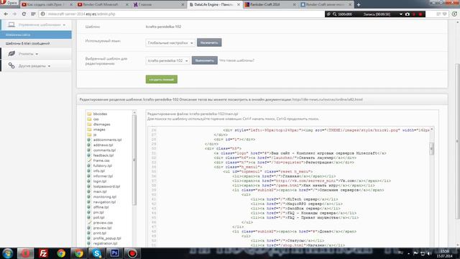This screenshot has height=259, width=460.
Task: Select poll.tpl template file
Action: coord(96,217)
